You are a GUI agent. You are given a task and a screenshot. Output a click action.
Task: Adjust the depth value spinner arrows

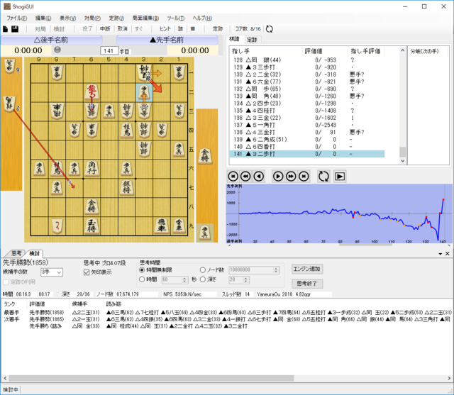[x=246, y=280]
